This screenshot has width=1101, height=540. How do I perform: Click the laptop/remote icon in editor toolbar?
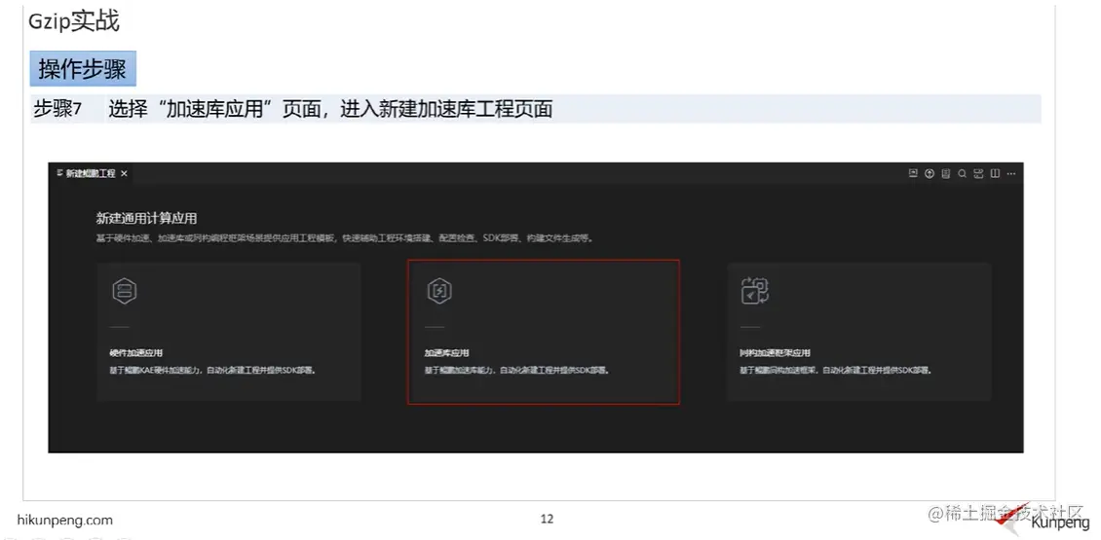click(x=914, y=174)
